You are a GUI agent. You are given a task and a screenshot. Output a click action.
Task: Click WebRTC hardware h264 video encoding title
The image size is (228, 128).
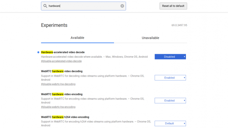[65, 117]
